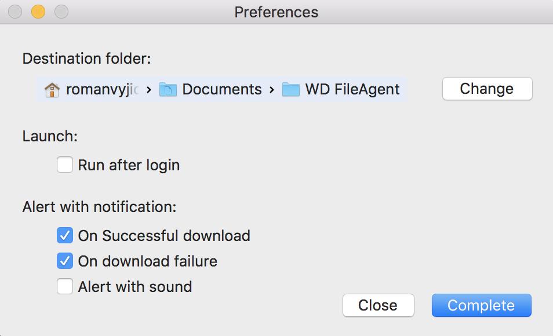553x336 pixels.
Task: Click the Change destination folder button
Action: pyautogui.click(x=487, y=89)
